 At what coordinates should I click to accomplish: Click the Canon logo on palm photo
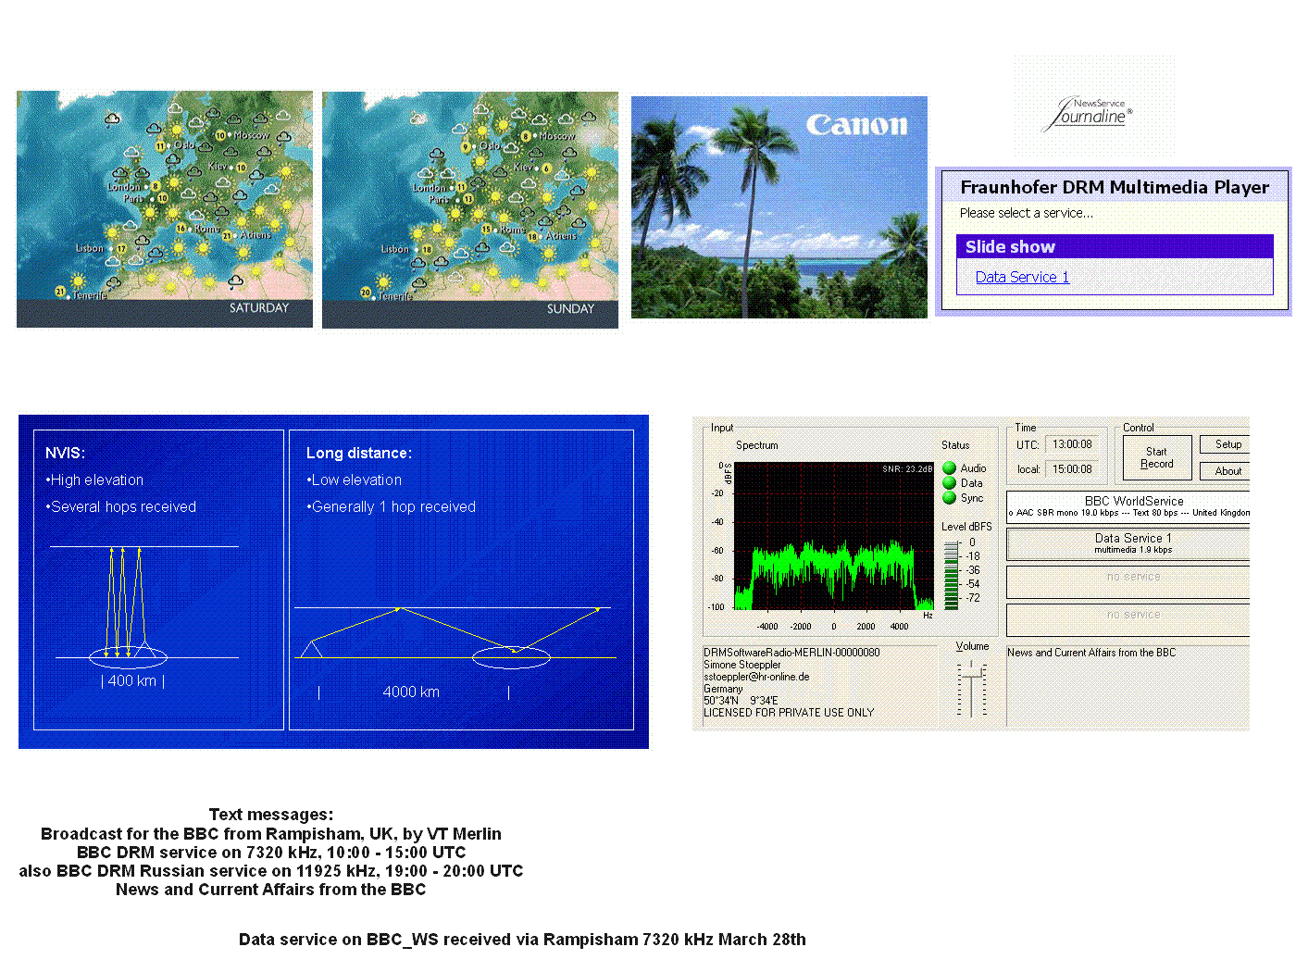(856, 125)
